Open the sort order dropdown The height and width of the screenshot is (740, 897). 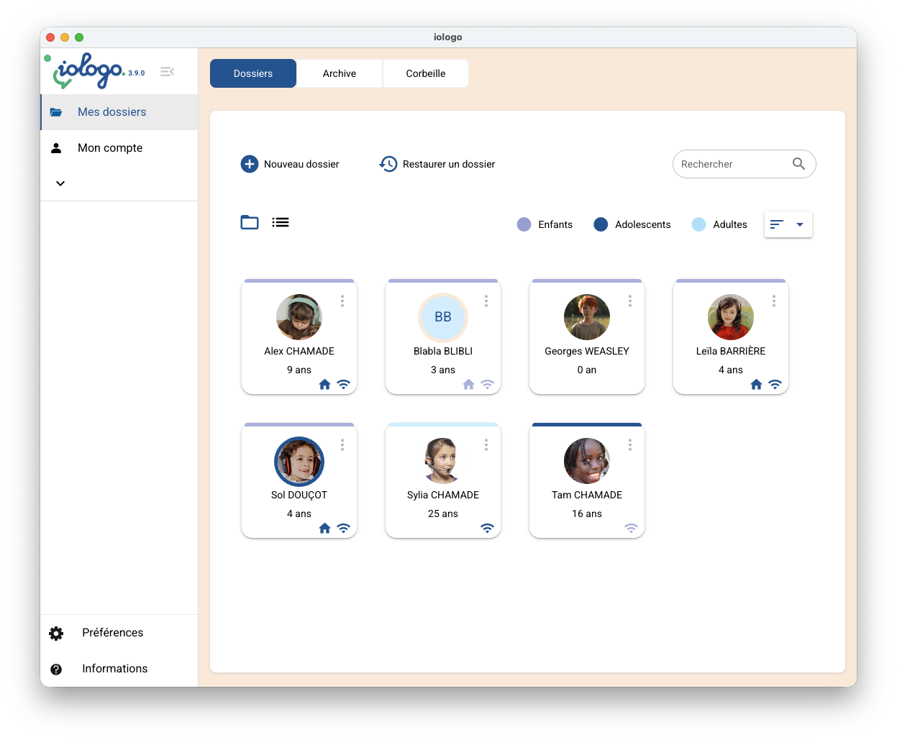[x=788, y=224]
